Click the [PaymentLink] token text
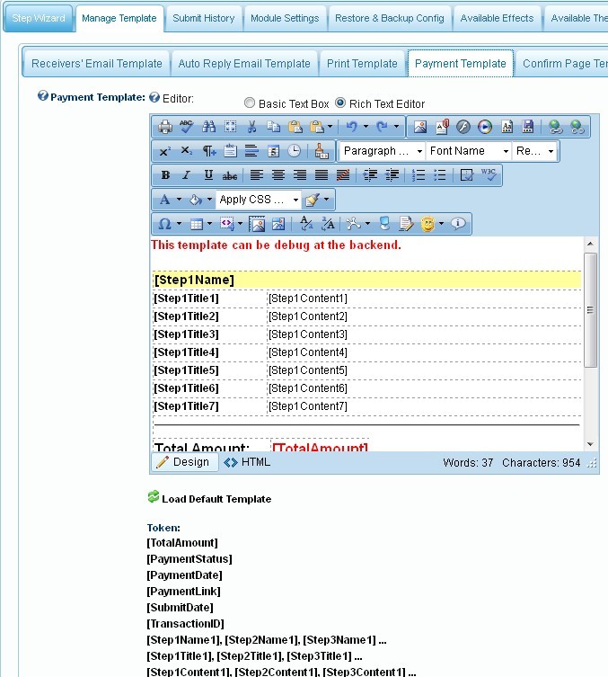The height and width of the screenshot is (677, 608). [184, 591]
